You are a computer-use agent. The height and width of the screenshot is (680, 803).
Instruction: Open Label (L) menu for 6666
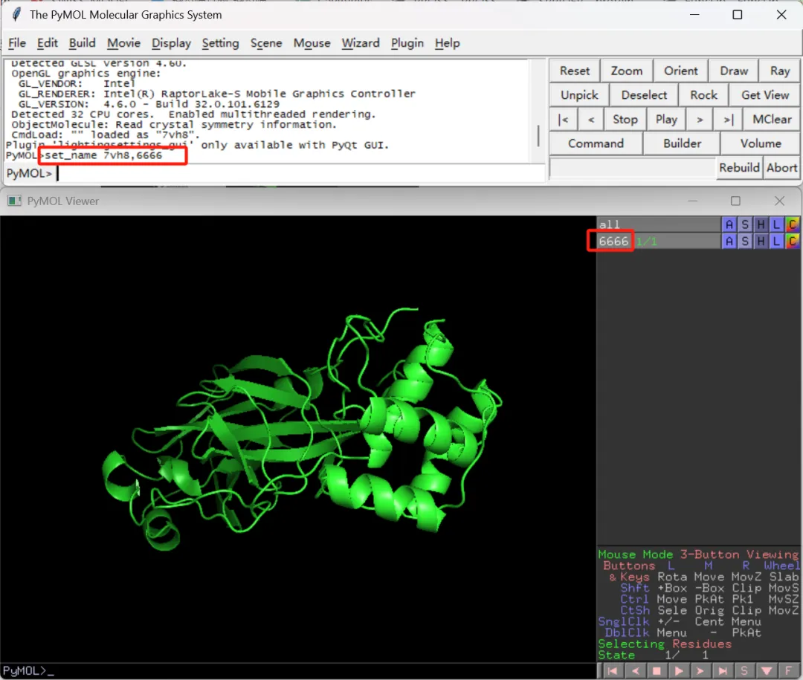[776, 242]
